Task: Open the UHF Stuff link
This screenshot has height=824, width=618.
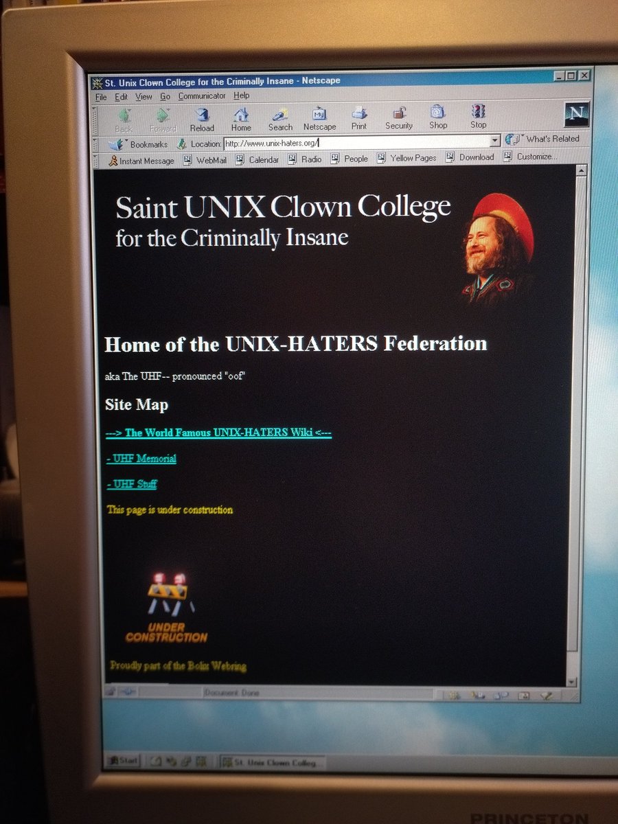Action: point(132,484)
